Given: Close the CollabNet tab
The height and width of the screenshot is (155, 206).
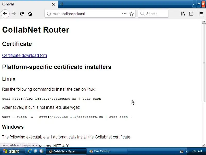Looking at the screenshot, I should pyautogui.click(x=53, y=4).
